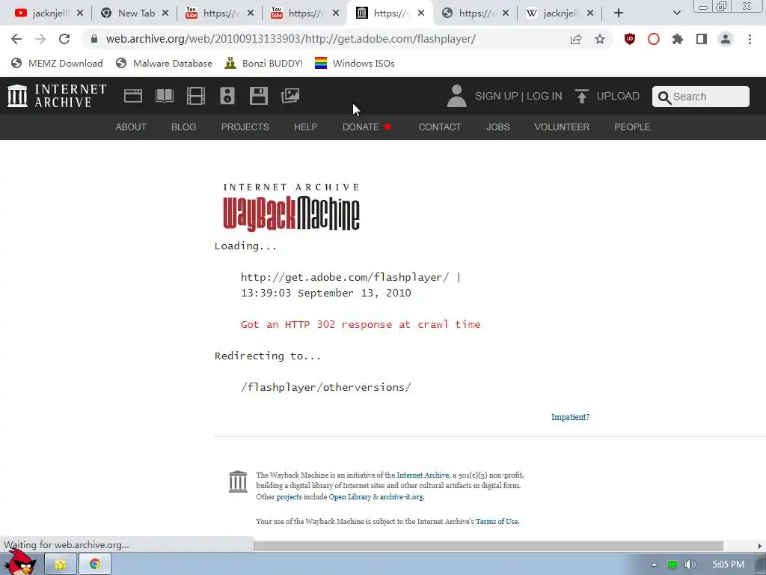Screen dimensions: 766x575
Task: Click the Impatient? link
Action: [570, 417]
